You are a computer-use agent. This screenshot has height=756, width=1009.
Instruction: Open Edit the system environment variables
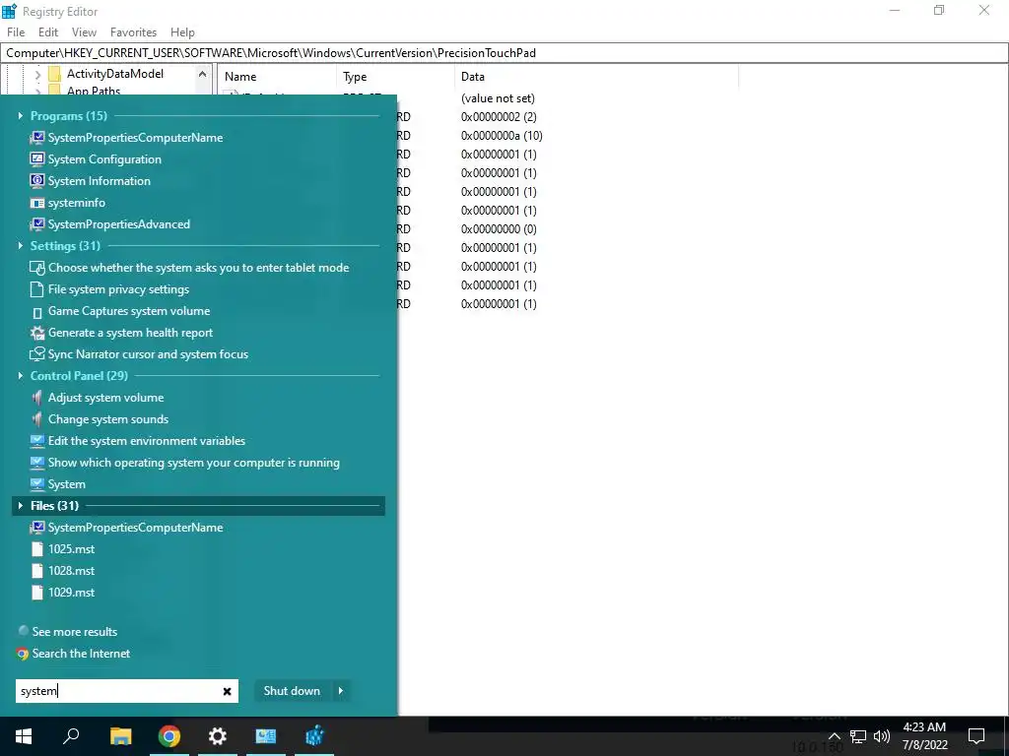coord(147,441)
